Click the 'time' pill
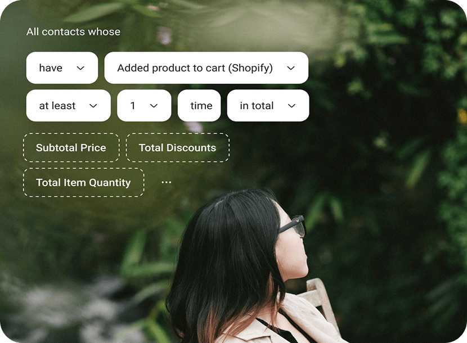Image resolution: width=467 pixels, height=343 pixels. point(199,105)
